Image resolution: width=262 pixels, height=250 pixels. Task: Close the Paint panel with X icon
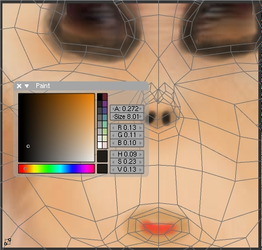[x=19, y=86]
